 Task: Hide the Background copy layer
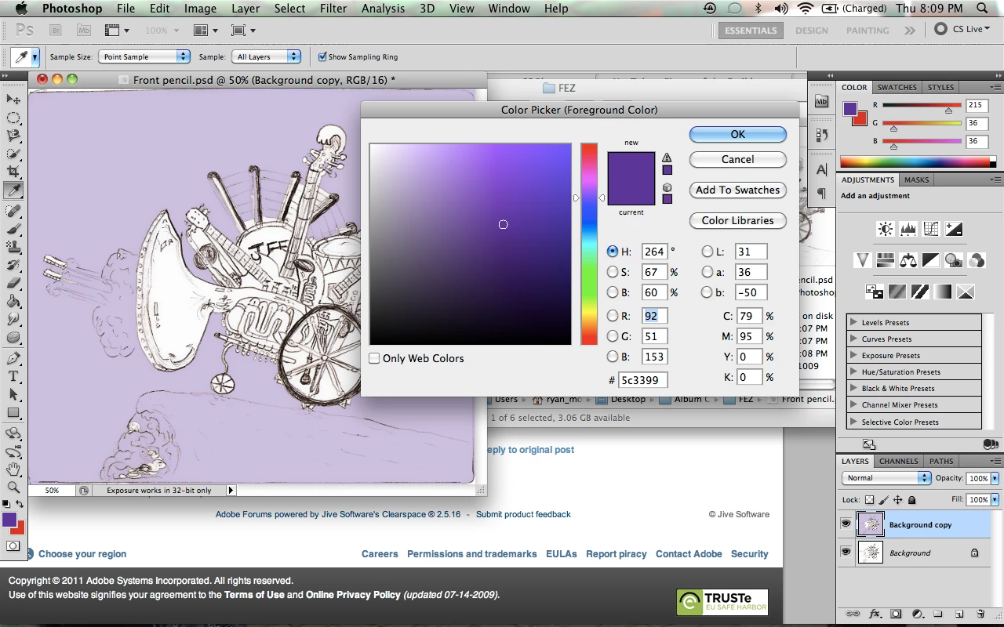pyautogui.click(x=846, y=524)
